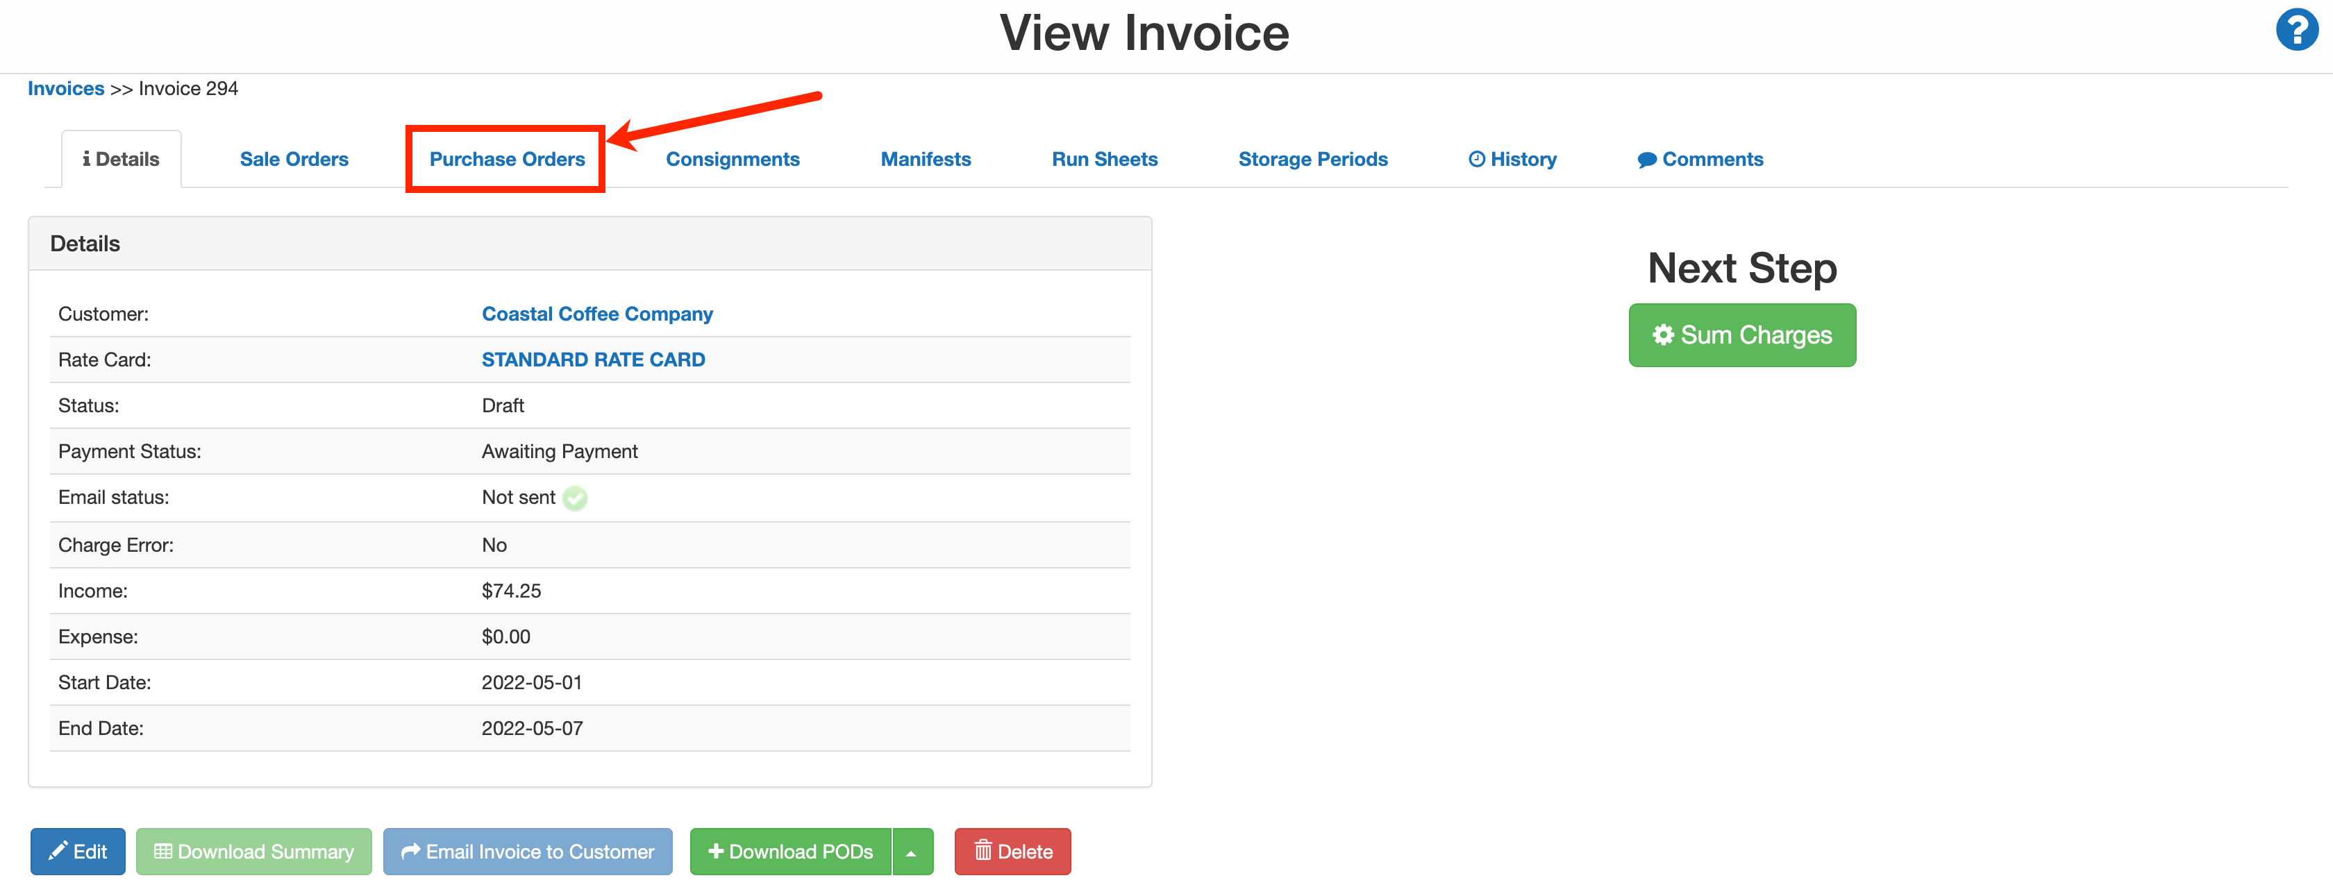
Task: Open the Coastal Coffee Company customer link
Action: point(597,313)
